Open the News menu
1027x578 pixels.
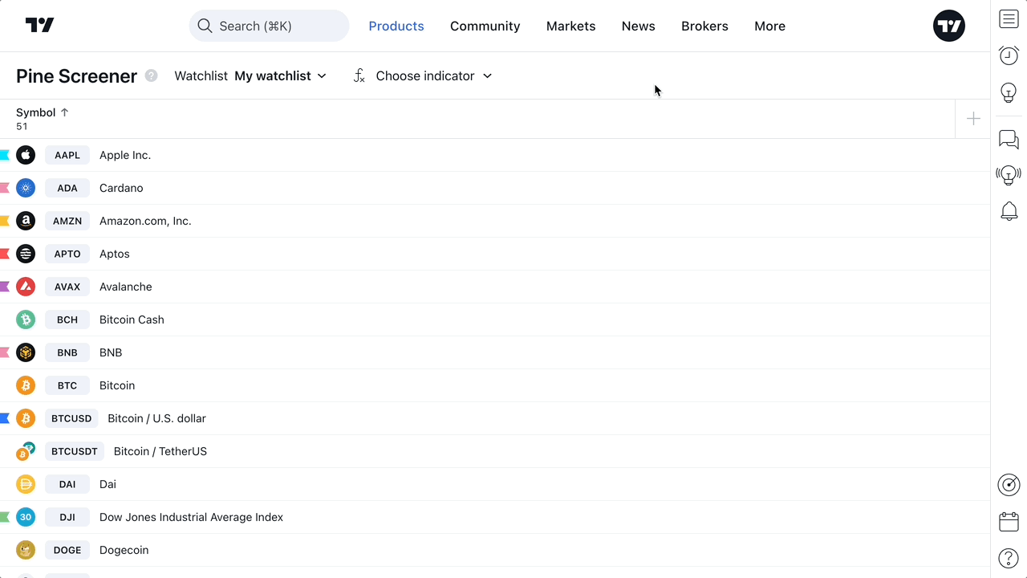639,26
